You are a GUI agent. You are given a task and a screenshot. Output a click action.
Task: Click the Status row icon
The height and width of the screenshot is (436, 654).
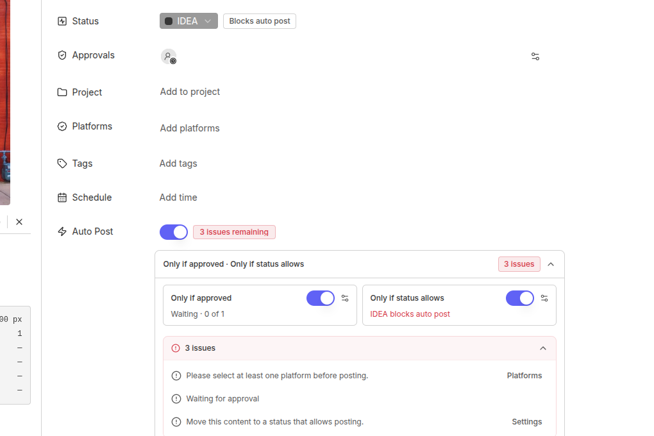point(62,21)
